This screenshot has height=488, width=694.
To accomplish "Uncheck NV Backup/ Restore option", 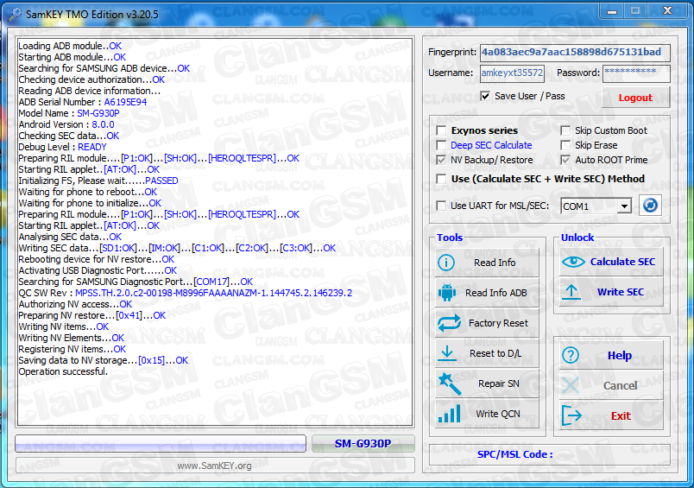I will [441, 160].
